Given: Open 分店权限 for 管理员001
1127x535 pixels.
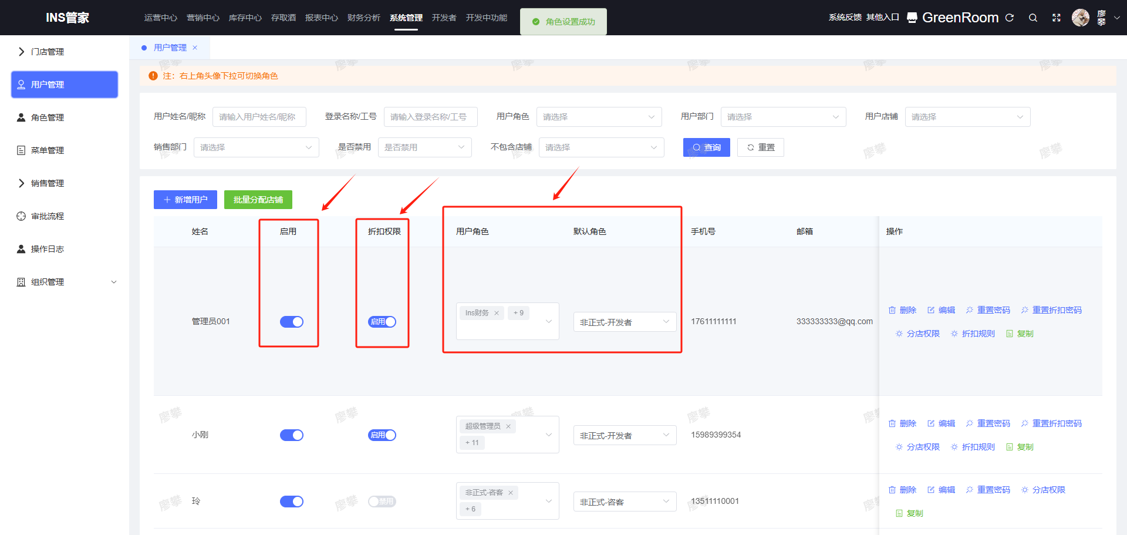Looking at the screenshot, I should (x=917, y=334).
